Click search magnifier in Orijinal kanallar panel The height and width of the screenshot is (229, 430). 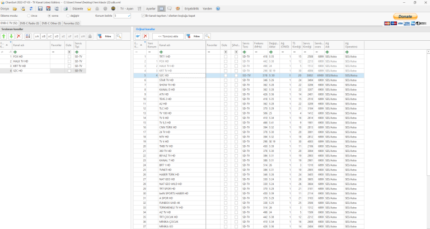(x=208, y=36)
